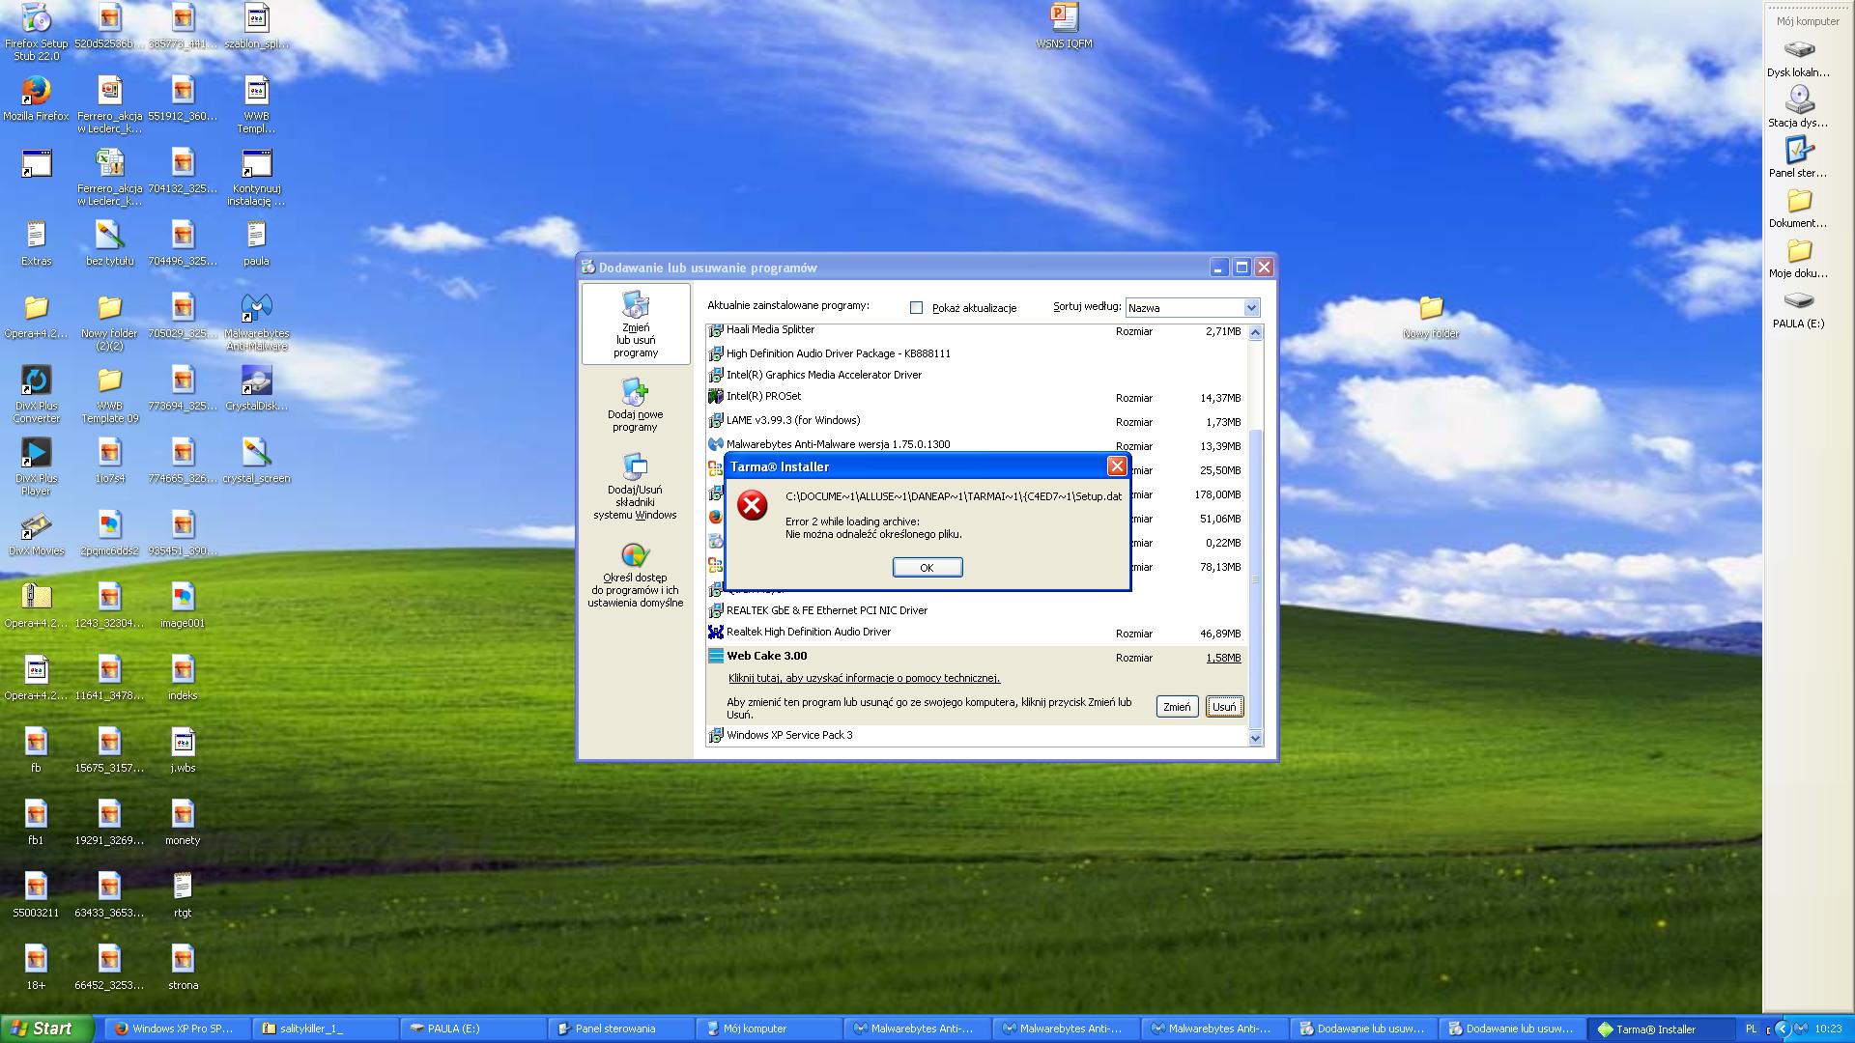Open the Web Cake support information link
1855x1043 pixels.
[x=863, y=678]
